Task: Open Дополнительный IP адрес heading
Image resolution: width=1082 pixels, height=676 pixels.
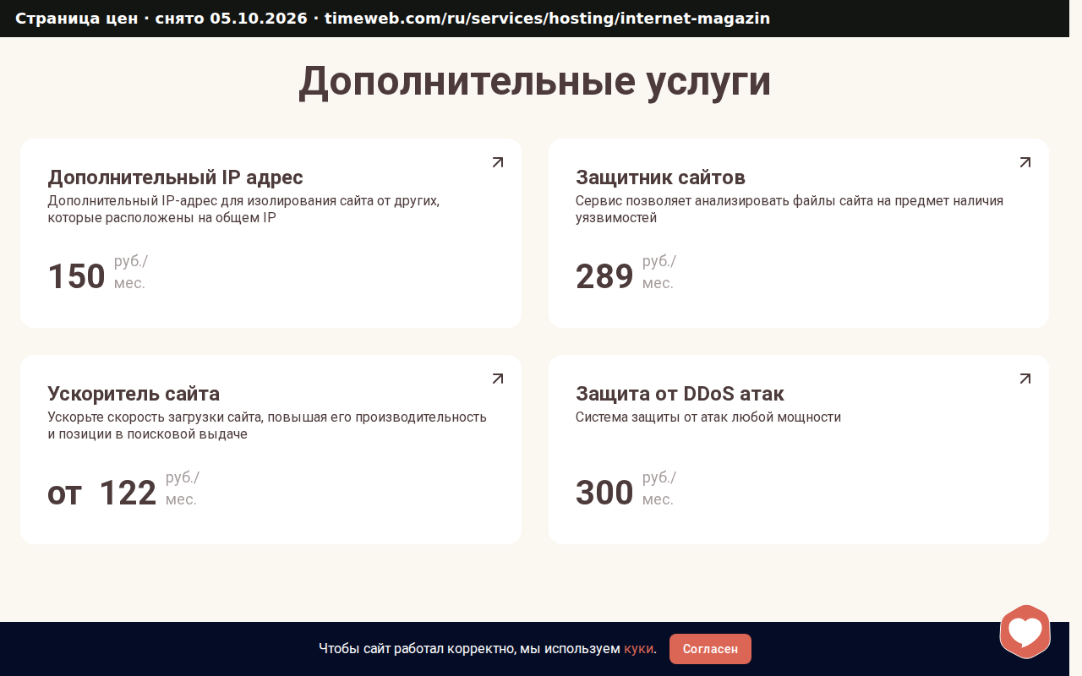Action: (175, 177)
